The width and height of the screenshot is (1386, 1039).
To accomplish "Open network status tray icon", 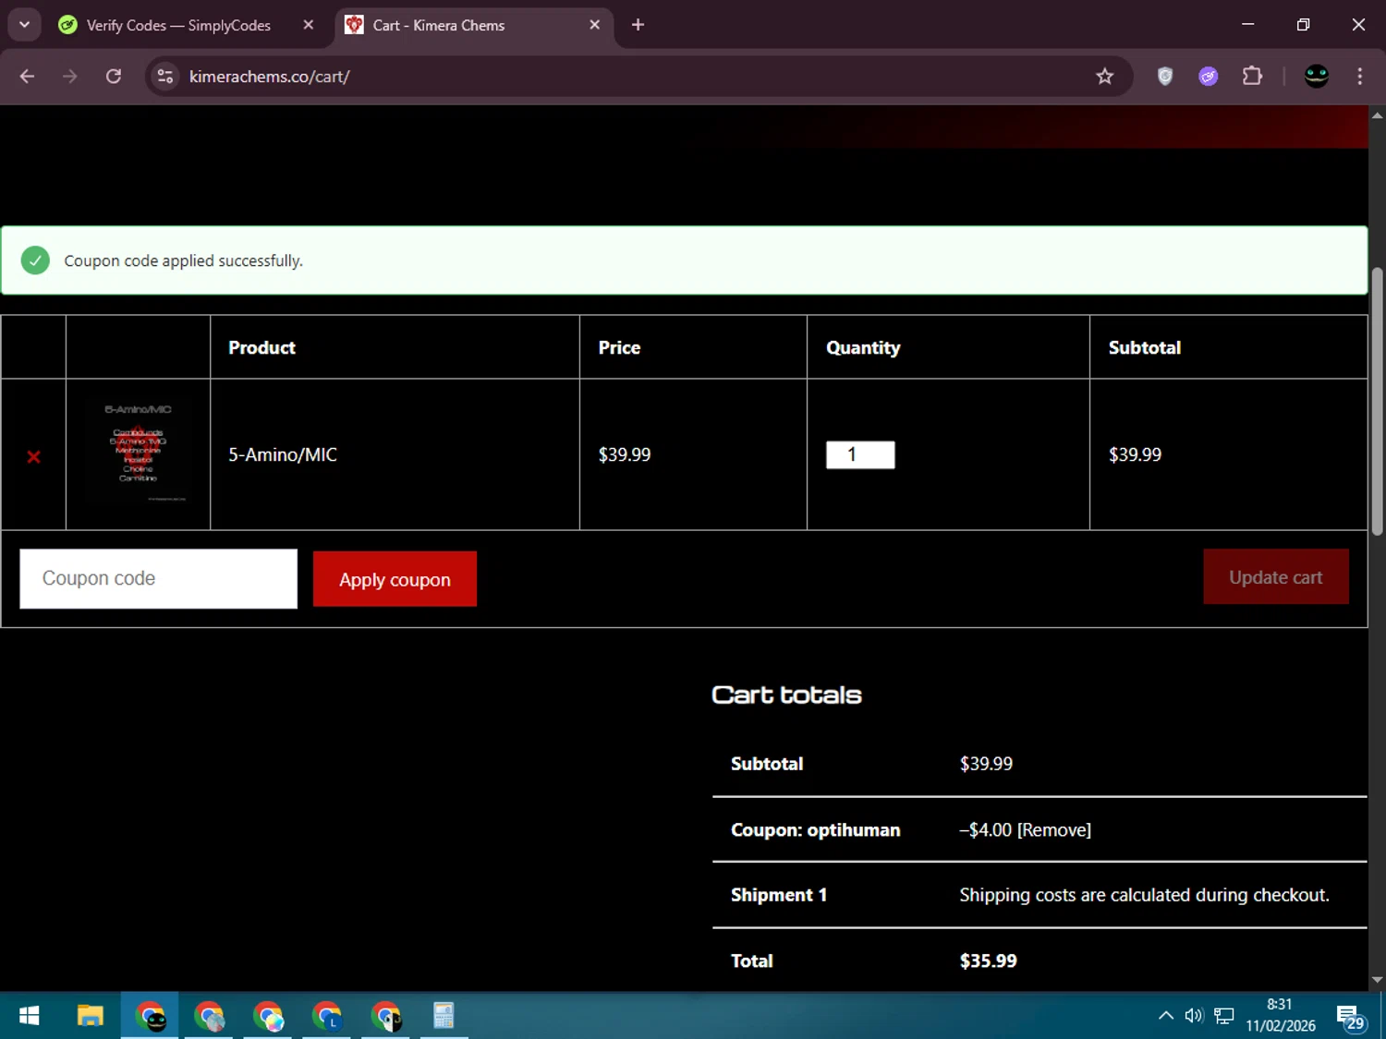I will click(x=1224, y=1017).
